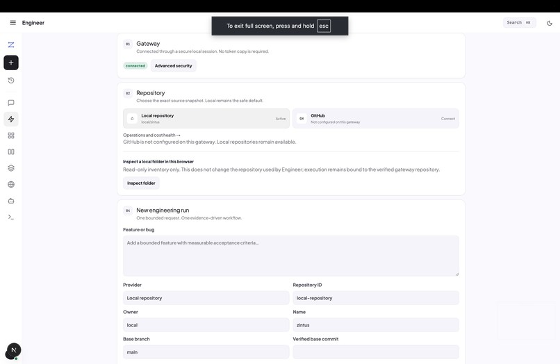The height and width of the screenshot is (364, 560).
Task: Open the grid apps icon
Action: coord(11,135)
